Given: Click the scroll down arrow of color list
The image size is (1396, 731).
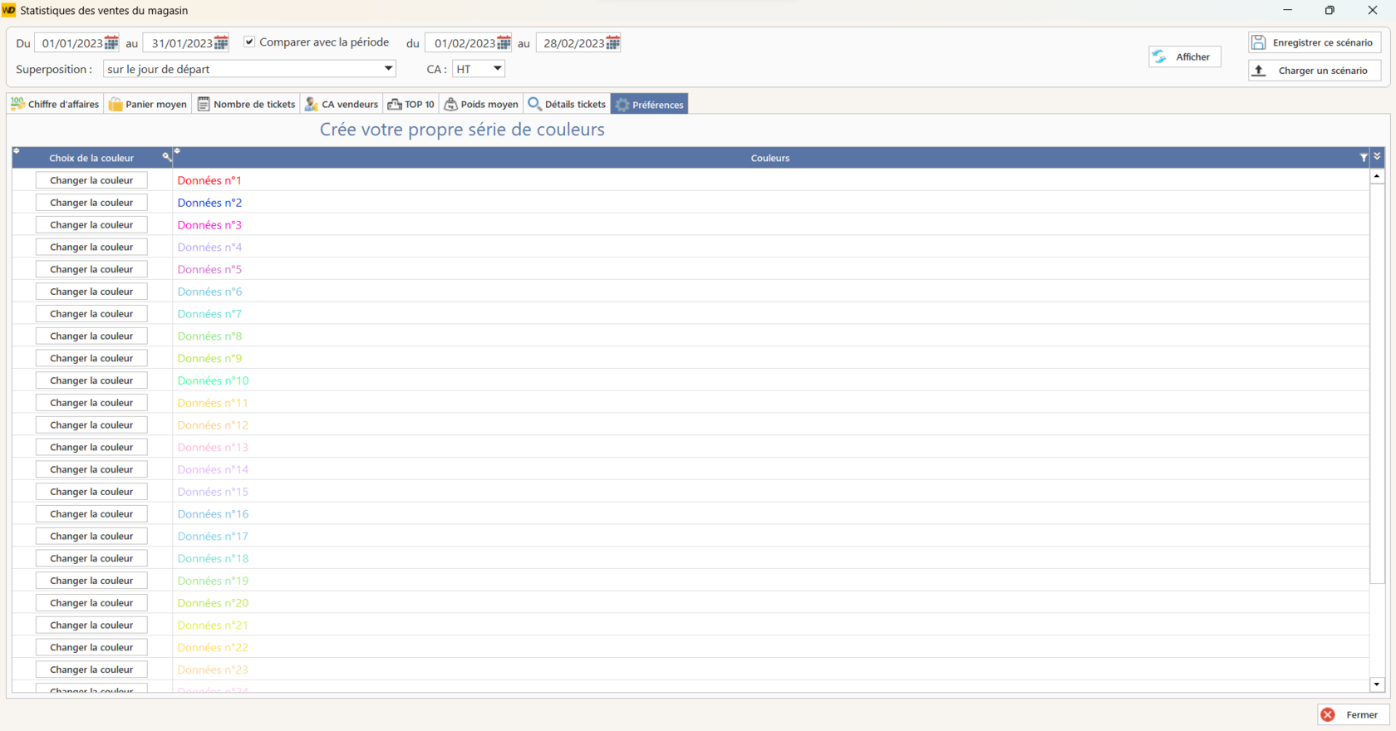Looking at the screenshot, I should [x=1377, y=684].
